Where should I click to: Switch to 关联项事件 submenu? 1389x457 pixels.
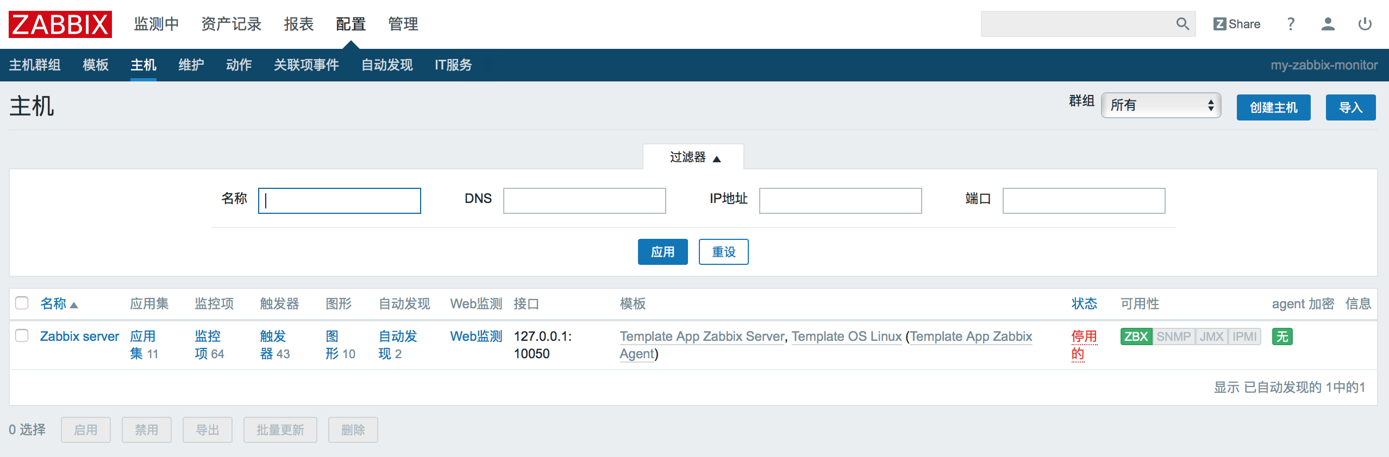pyautogui.click(x=306, y=65)
